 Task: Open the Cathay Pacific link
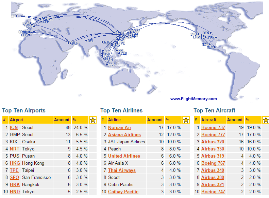[x=123, y=192]
